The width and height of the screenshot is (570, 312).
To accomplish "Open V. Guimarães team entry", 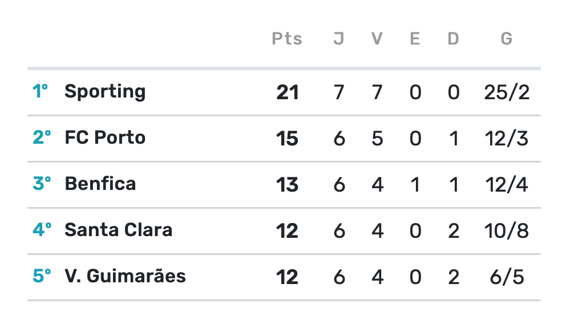I will click(125, 277).
